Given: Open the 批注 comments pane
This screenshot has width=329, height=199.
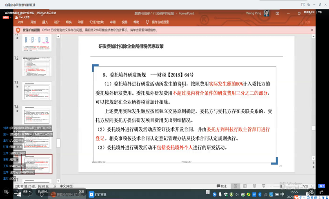Looking at the screenshot, I should click(222, 186).
